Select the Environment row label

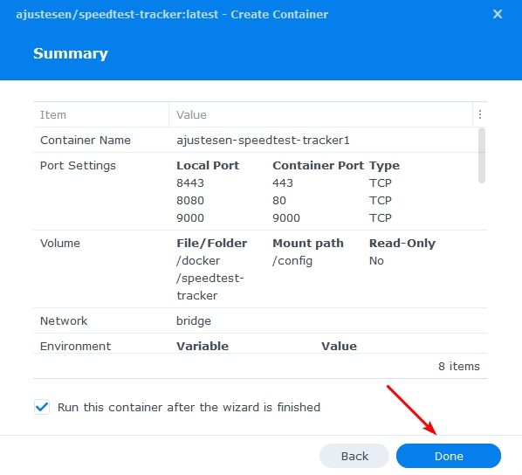(76, 346)
